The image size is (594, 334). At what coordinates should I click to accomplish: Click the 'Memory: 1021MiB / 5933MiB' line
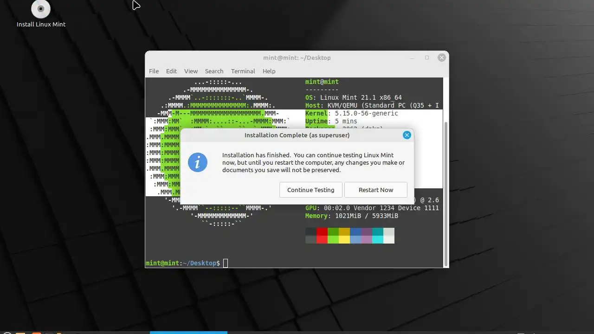tap(352, 216)
